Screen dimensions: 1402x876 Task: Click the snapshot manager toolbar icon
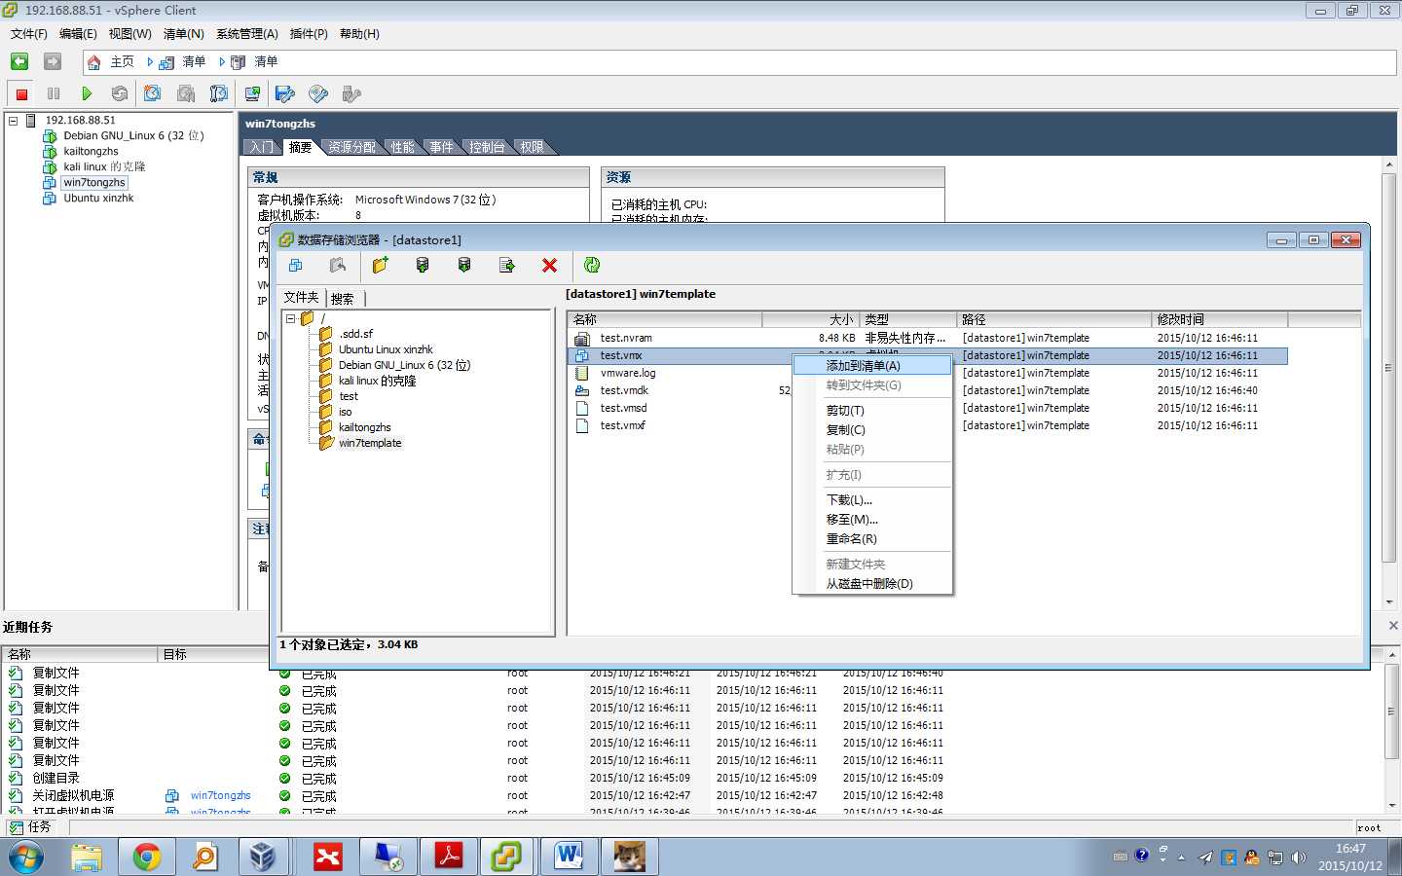[219, 93]
